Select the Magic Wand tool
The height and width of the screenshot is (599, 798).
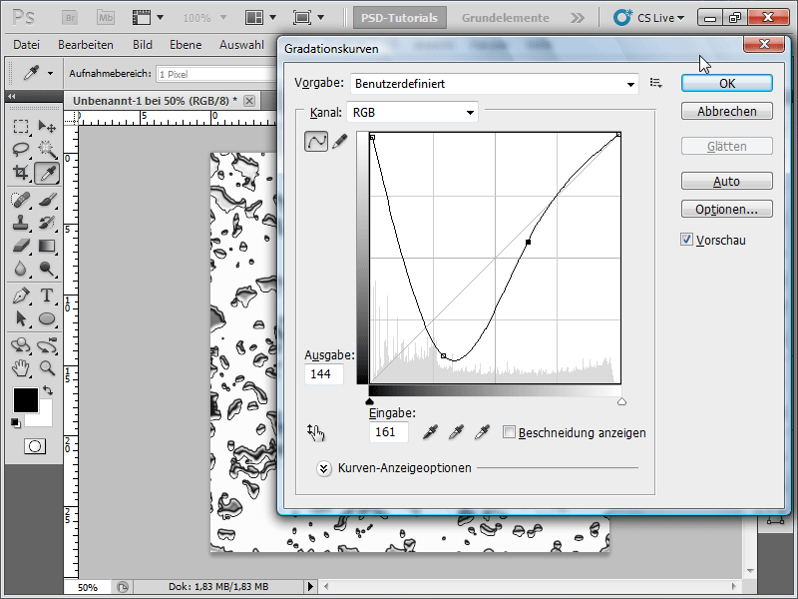[x=47, y=149]
